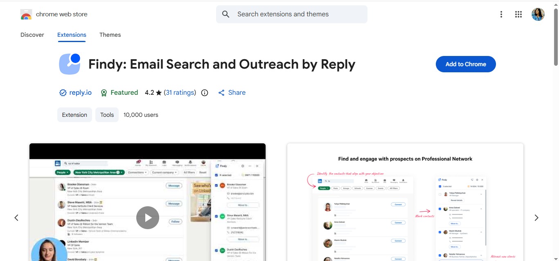Click the Chrome Web Store logo
Viewport: 559px width, 261px height.
[26, 13]
